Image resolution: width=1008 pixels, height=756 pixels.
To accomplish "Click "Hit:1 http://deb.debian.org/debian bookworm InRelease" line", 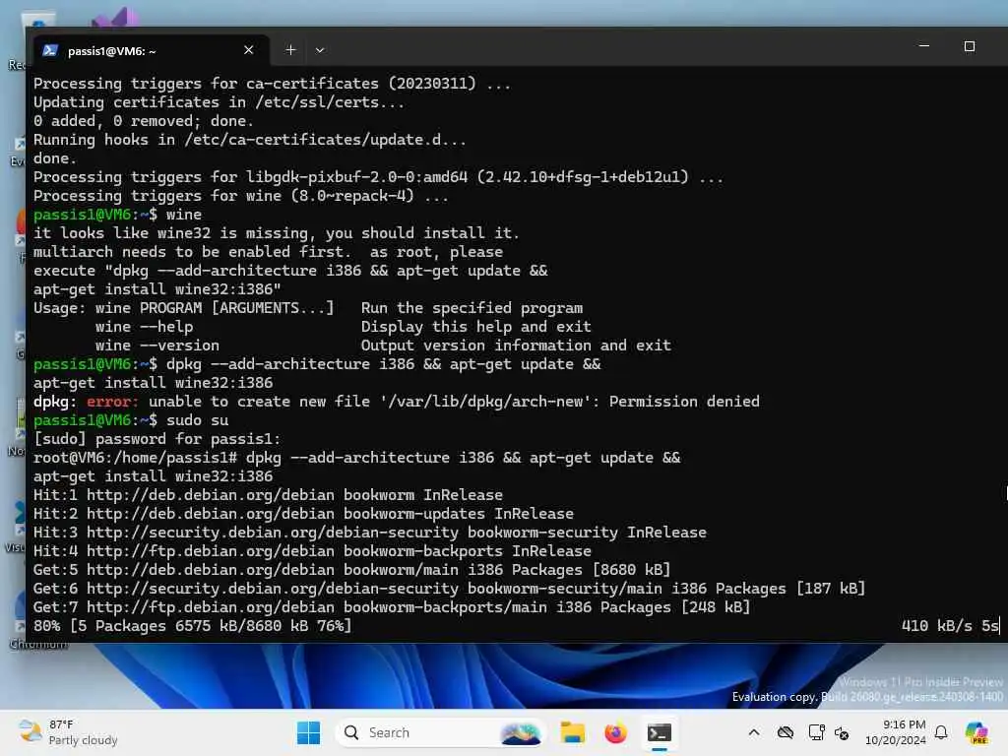I will pyautogui.click(x=268, y=495).
